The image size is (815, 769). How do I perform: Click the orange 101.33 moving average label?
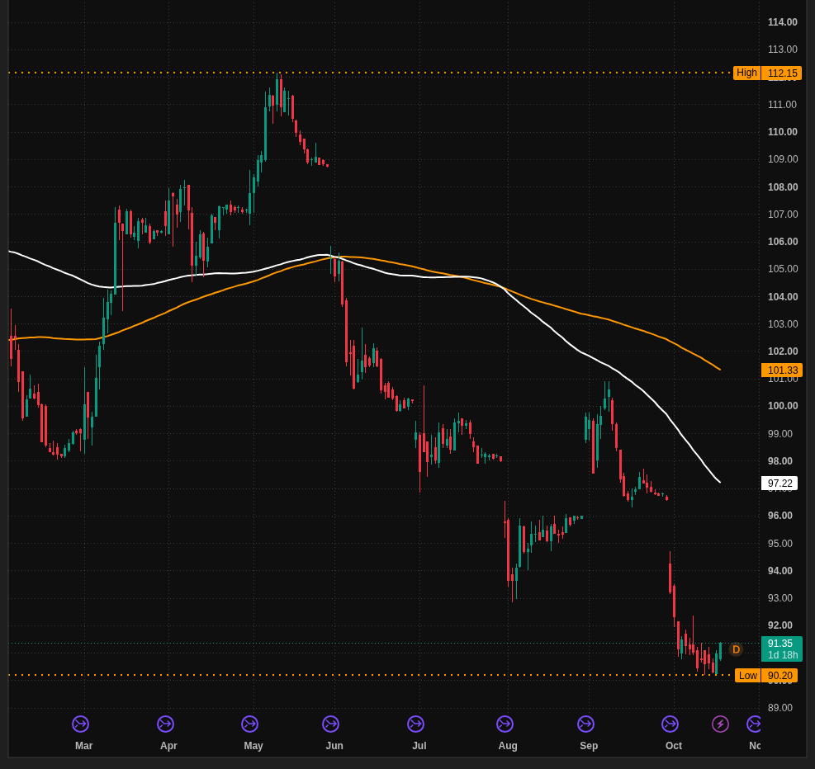point(782,370)
